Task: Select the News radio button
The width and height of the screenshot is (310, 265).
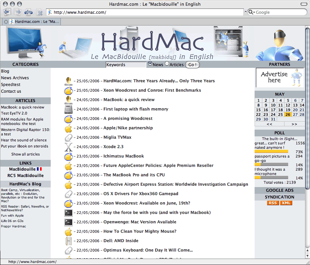Action: [150, 64]
